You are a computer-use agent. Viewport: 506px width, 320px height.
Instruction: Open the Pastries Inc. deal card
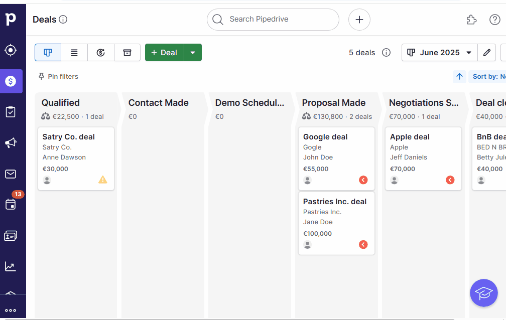pyautogui.click(x=336, y=223)
